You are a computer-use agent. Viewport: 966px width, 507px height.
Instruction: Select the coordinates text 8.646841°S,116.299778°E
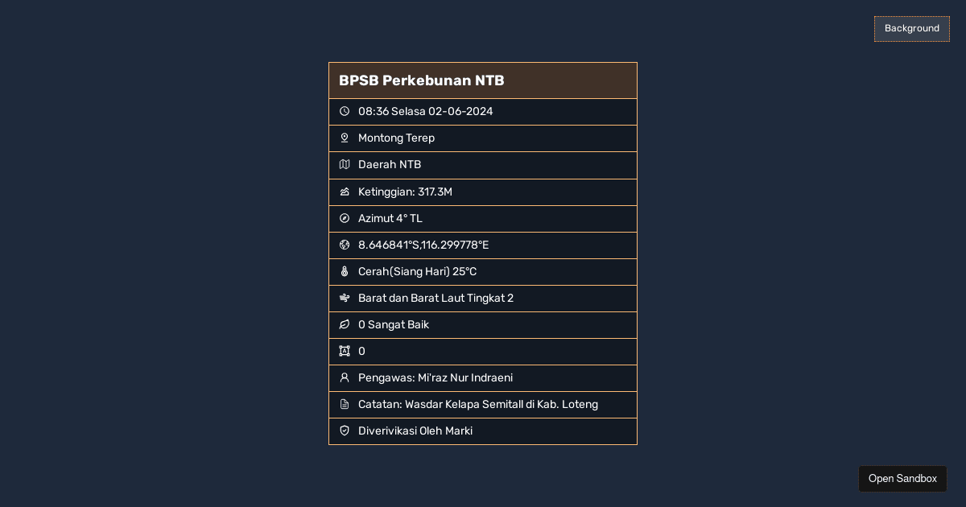[x=423, y=245]
